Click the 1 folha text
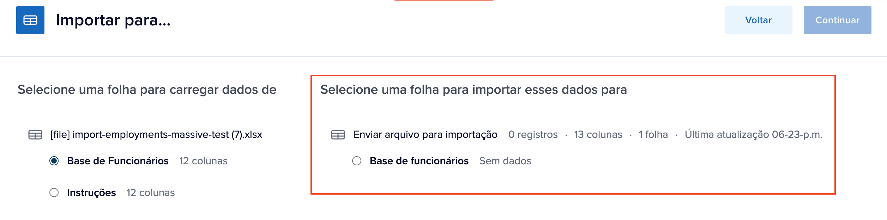887x220 pixels. (653, 135)
